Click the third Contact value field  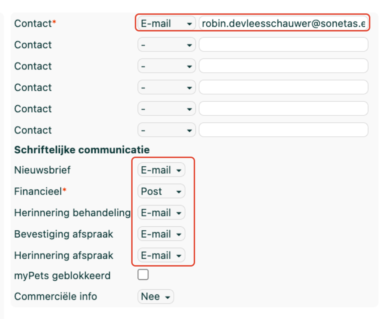tap(283, 66)
